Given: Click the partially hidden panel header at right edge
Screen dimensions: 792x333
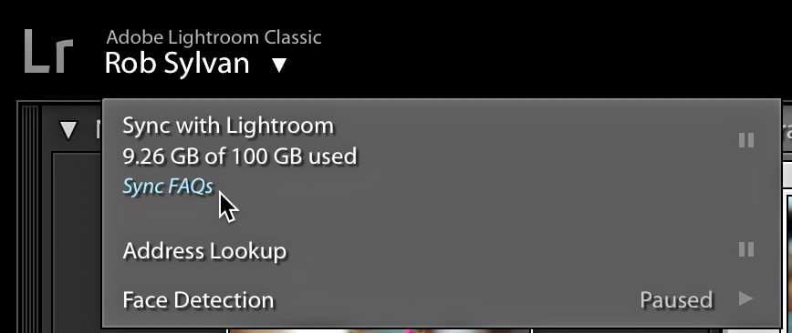Looking at the screenshot, I should coord(787,130).
